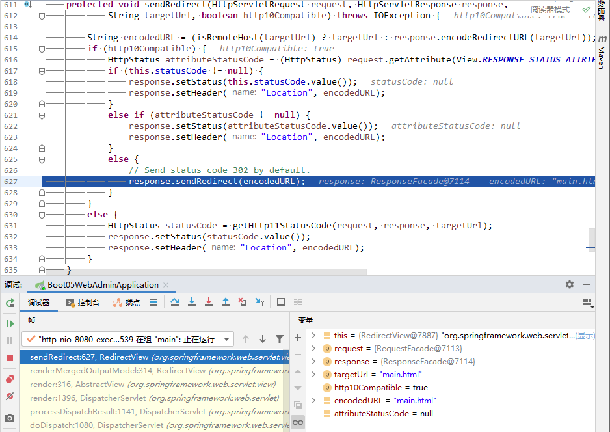Click the View Breakpoints red circles icon
Viewport: 610px width, 432px height.
[x=10, y=379]
